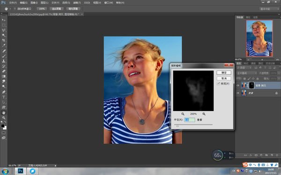Open the workspace switcher dropdown
The width and height of the screenshot is (281, 175).
267,9
